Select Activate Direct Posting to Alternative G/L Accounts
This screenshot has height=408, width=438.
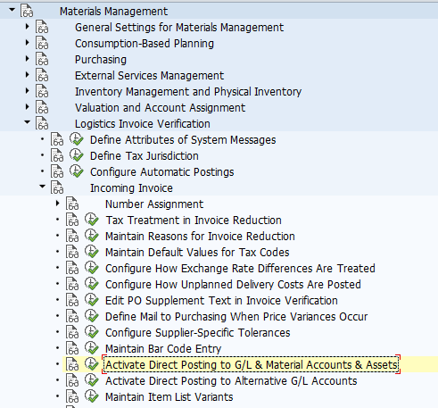[x=231, y=381]
